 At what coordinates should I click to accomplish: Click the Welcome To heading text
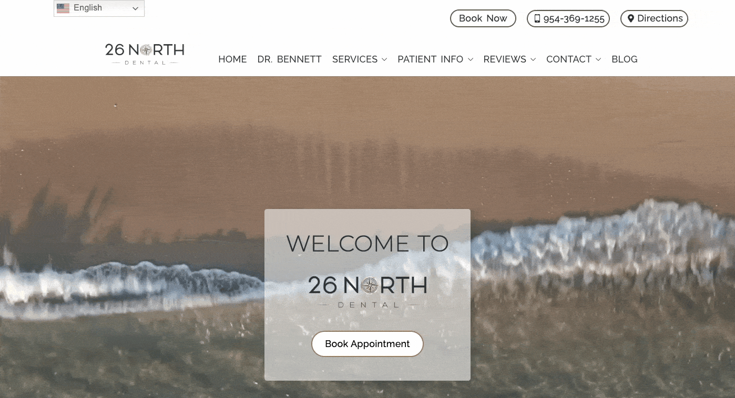[367, 244]
